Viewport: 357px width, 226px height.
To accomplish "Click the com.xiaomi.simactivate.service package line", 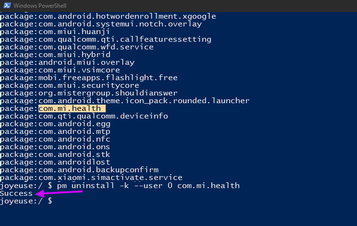I will click(91, 178).
